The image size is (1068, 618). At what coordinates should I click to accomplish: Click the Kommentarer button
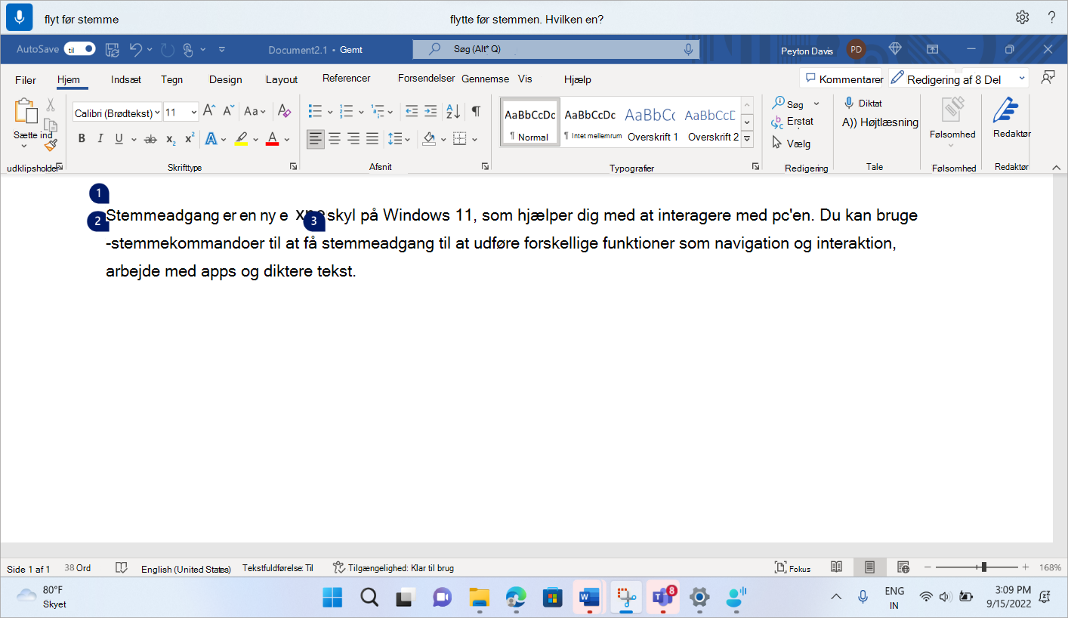click(x=842, y=79)
